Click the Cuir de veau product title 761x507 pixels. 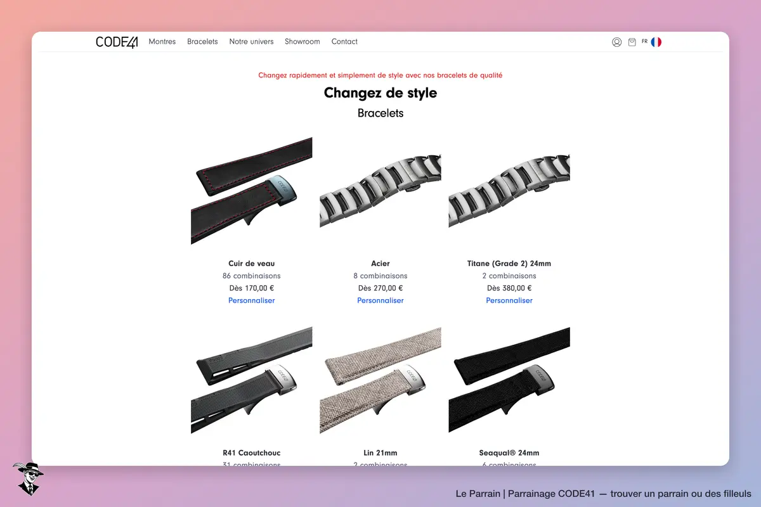(252, 264)
